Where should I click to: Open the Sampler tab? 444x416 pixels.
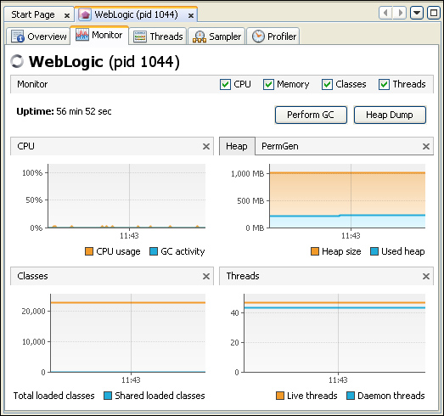point(216,37)
